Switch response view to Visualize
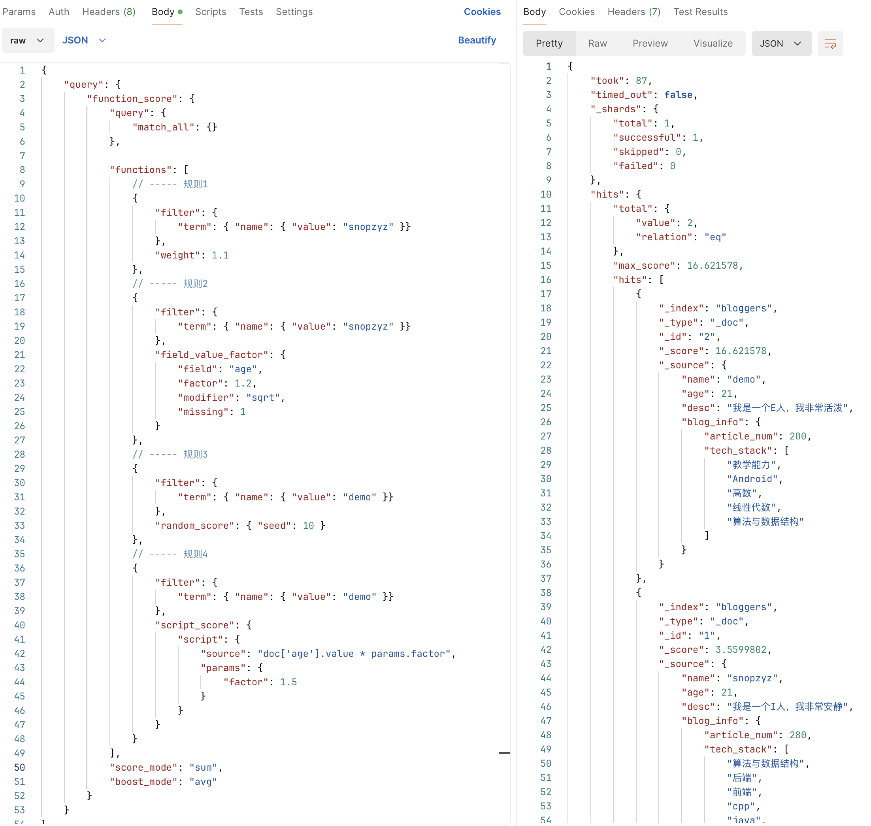The width and height of the screenshot is (871, 826). pyautogui.click(x=713, y=43)
